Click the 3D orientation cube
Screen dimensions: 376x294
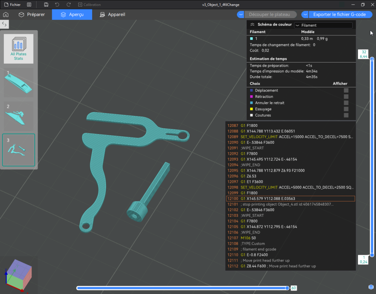point(19,275)
